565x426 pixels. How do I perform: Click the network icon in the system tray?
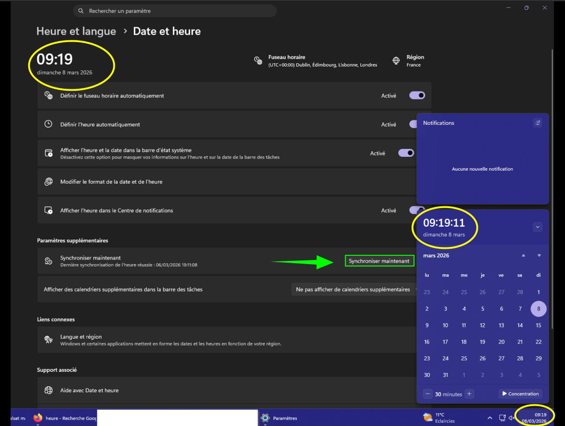(502, 418)
